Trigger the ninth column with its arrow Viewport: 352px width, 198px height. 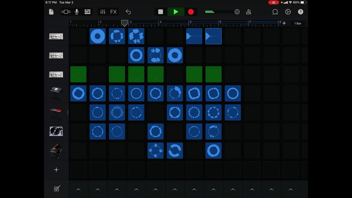coord(233,189)
